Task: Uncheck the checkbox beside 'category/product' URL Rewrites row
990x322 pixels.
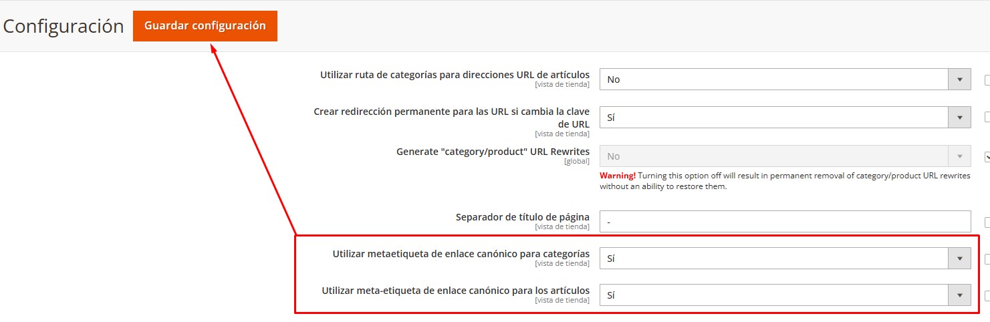Action: pos(987,157)
